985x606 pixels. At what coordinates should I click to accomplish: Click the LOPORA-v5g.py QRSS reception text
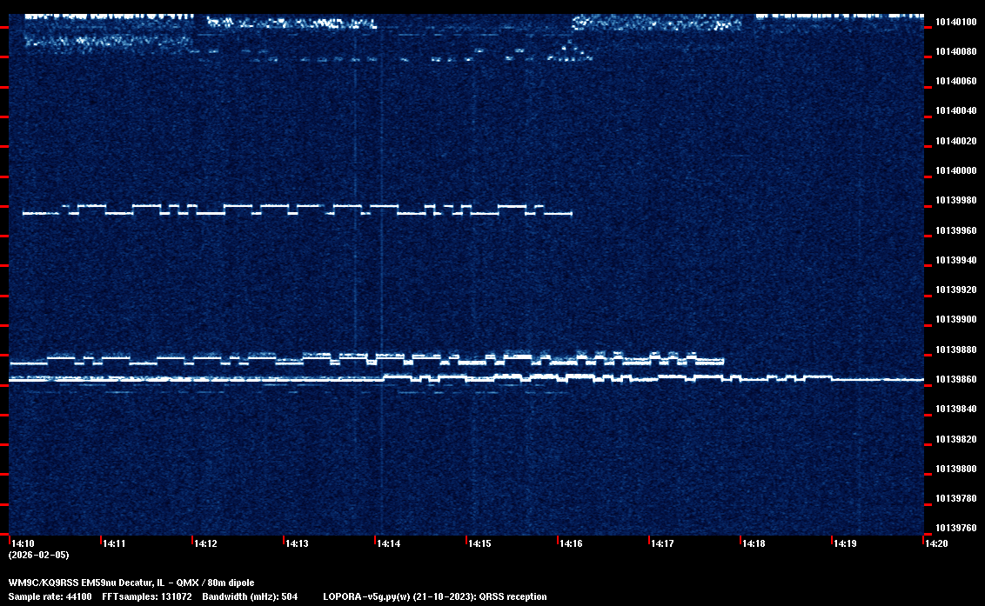point(435,596)
